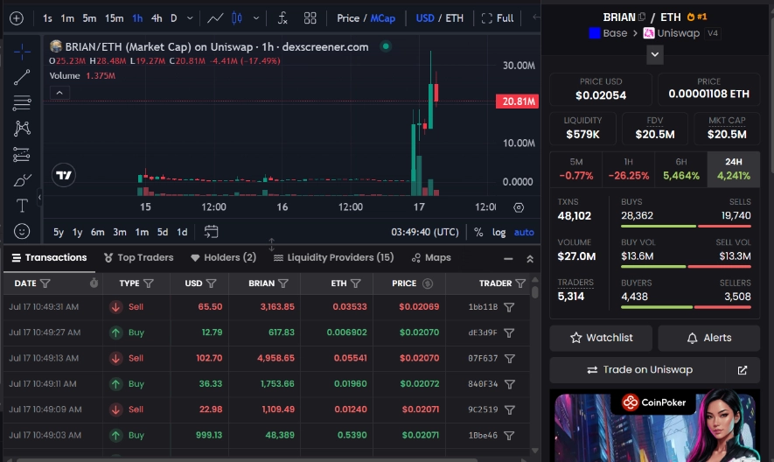Switch chart to MCap mode
Viewport: 774px width, 462px height.
pyautogui.click(x=383, y=18)
